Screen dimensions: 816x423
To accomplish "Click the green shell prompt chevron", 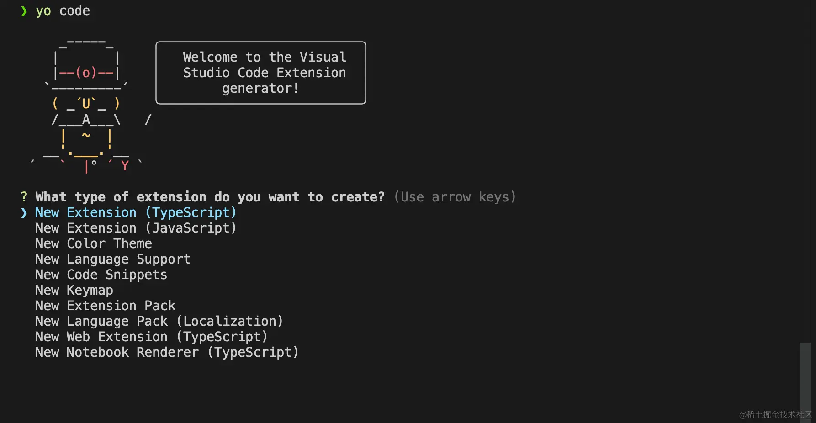I will coord(24,11).
